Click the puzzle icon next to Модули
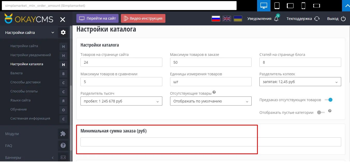This screenshot has width=350, height=163. pos(63,134)
